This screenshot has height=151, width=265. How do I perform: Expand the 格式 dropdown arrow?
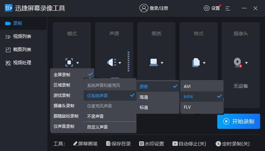204,63
